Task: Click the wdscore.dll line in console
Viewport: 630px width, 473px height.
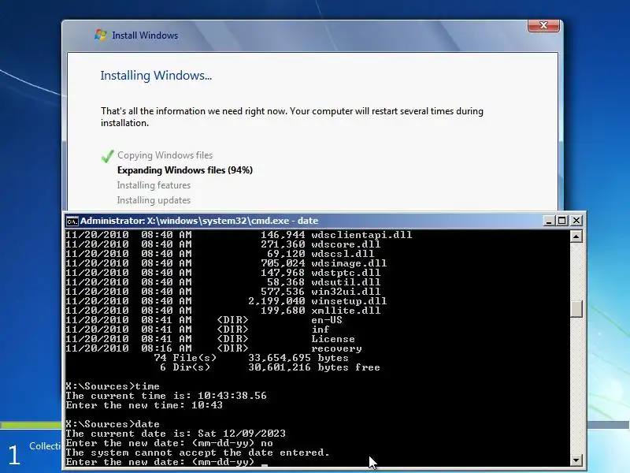Action: [x=223, y=244]
